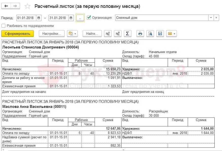Generate report with Сформировать button
222x151 pixels.
(x=18, y=33)
